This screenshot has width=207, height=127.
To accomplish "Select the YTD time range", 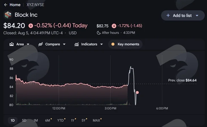I will (61, 121).
